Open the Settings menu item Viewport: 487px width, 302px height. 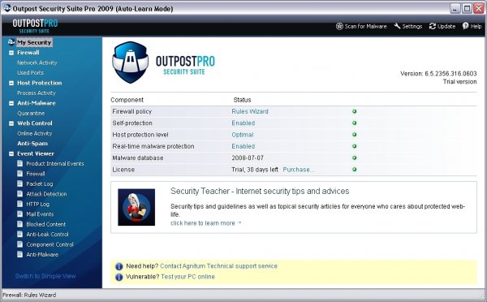point(408,27)
